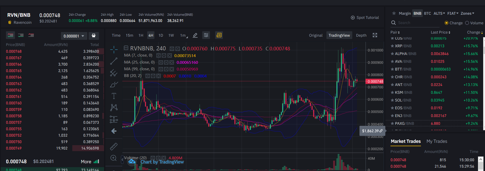485x171 pixels.
Task: Remove the MA (25, close, 0) indicator
Action: (x=171, y=62)
